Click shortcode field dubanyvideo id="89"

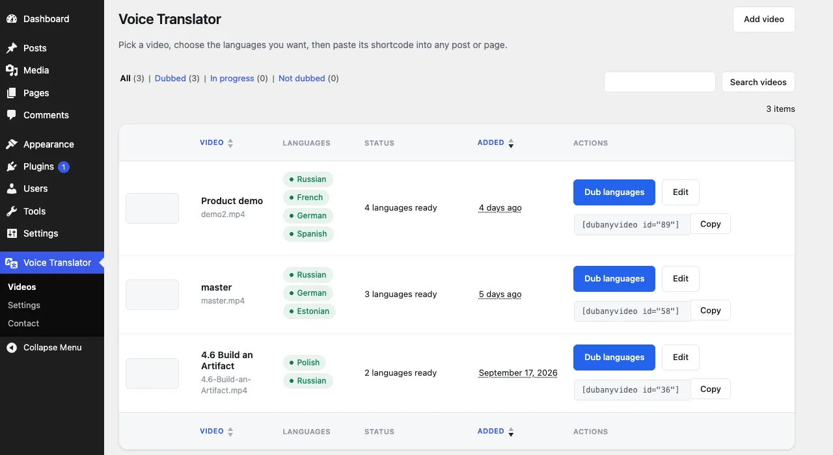click(632, 225)
